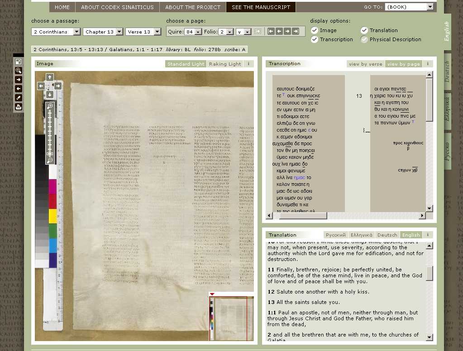Click transcription scrollbar down arrow
463x351 pixels.
point(430,209)
